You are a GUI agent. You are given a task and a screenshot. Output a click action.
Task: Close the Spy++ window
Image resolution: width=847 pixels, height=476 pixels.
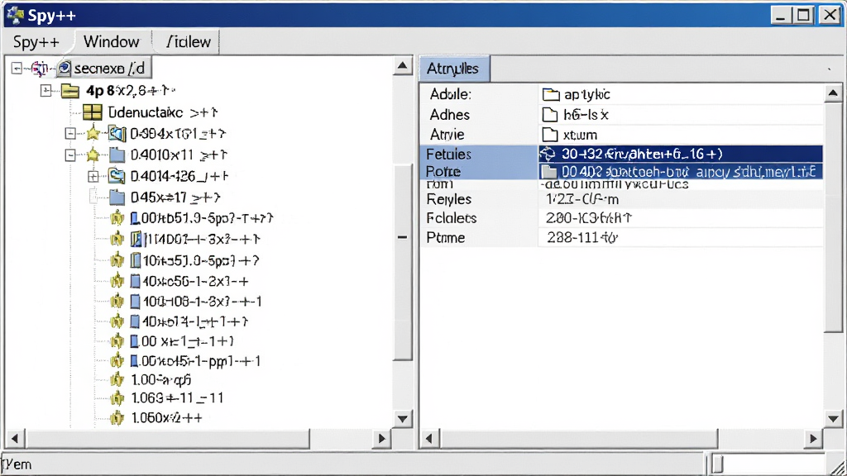point(829,15)
